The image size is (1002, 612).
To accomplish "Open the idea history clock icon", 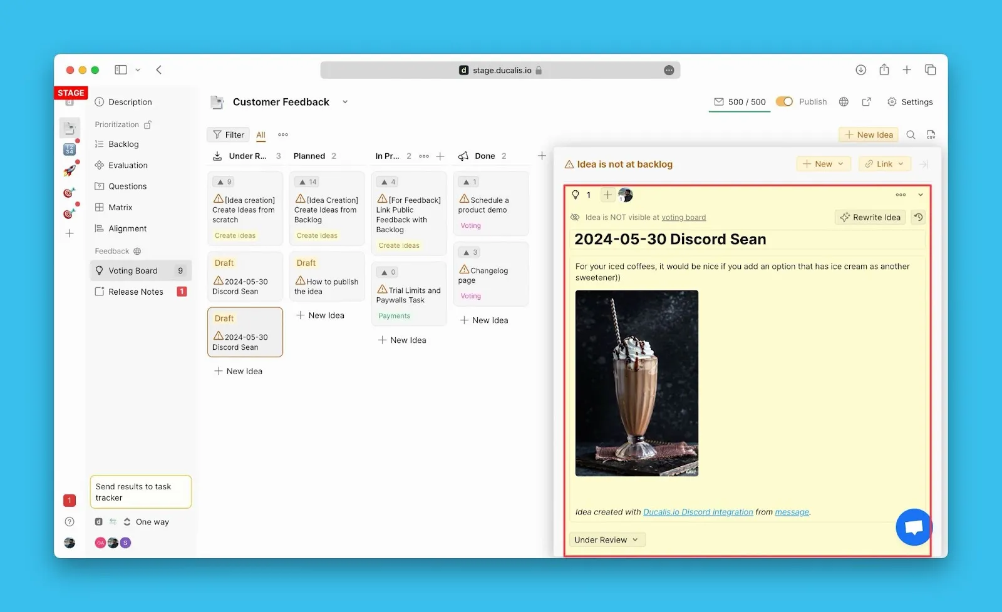I will pyautogui.click(x=918, y=217).
